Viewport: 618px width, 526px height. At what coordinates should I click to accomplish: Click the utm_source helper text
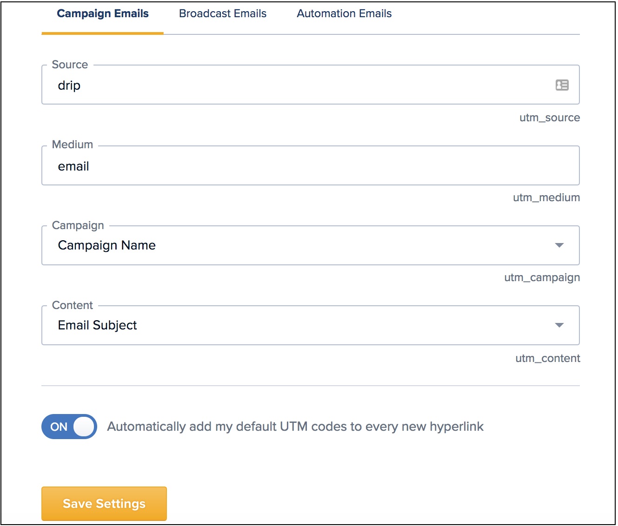point(549,118)
